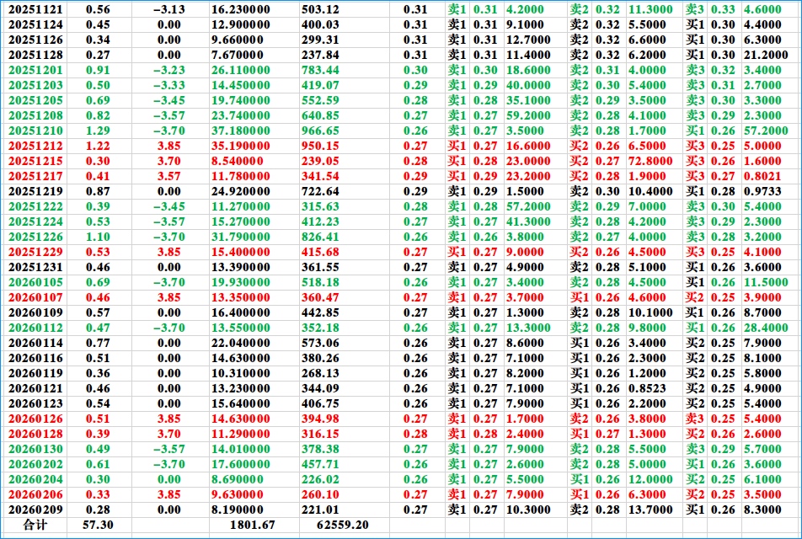Click the red volume 8.540000

[238, 161]
